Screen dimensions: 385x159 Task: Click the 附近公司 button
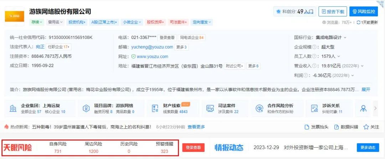point(234,66)
